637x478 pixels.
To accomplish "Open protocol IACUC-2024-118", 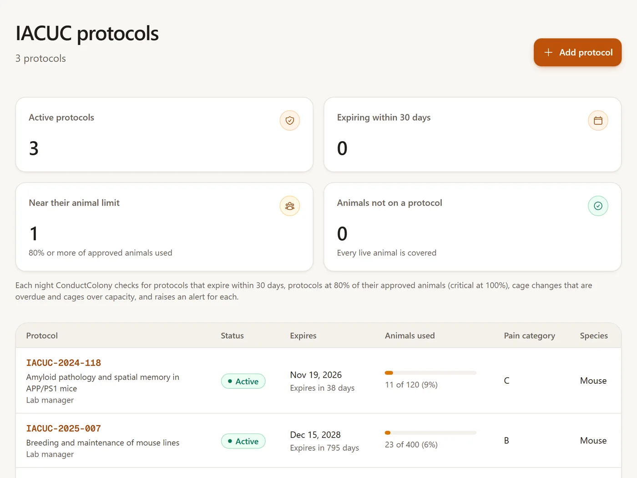I will pyautogui.click(x=64, y=363).
